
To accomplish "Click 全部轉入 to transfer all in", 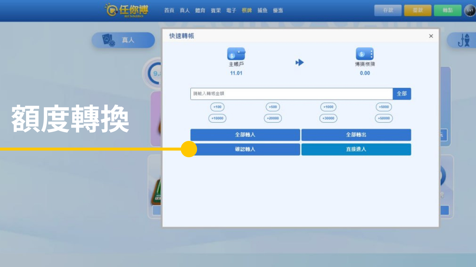I will 245,135.
